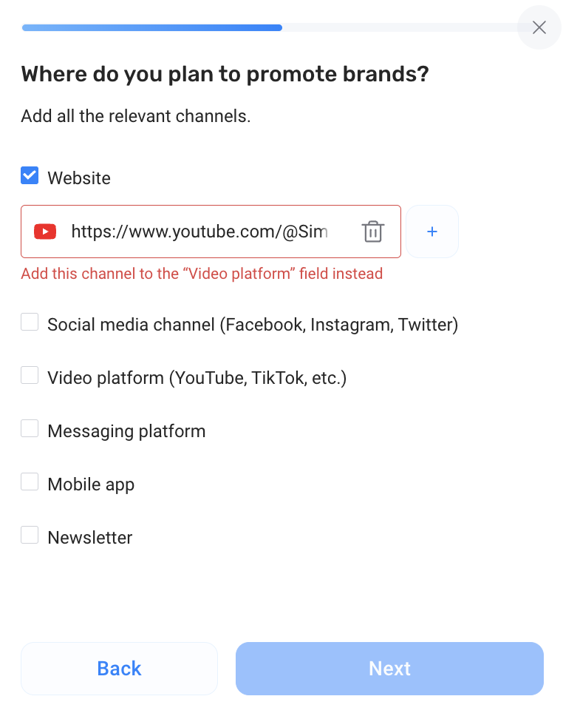Screen dimensions: 563x716
Task: Check the Newsletter checkbox
Action: (30, 536)
